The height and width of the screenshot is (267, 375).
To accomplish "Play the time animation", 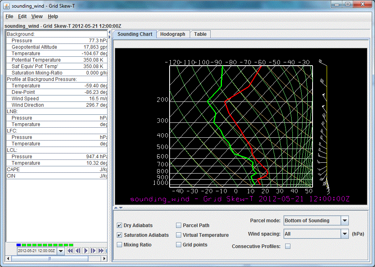I will coord(85,250).
